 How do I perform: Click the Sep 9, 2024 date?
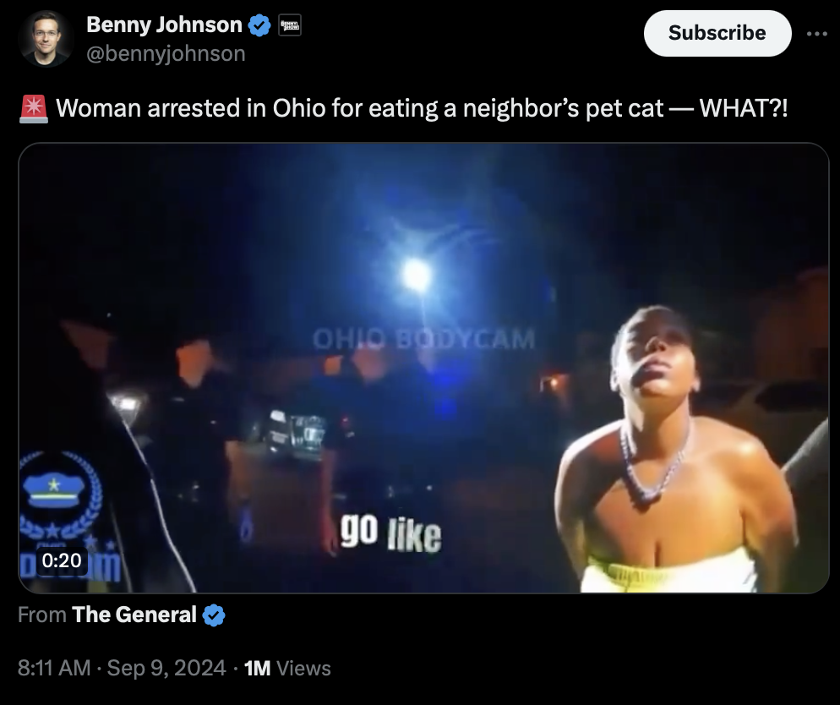[166, 668]
